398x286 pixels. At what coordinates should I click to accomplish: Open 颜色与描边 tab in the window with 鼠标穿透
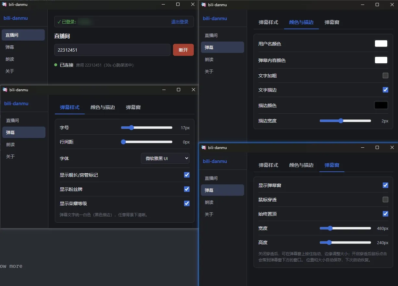301,165
